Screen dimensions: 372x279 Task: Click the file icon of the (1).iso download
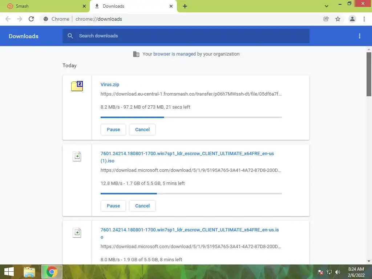[77, 157]
